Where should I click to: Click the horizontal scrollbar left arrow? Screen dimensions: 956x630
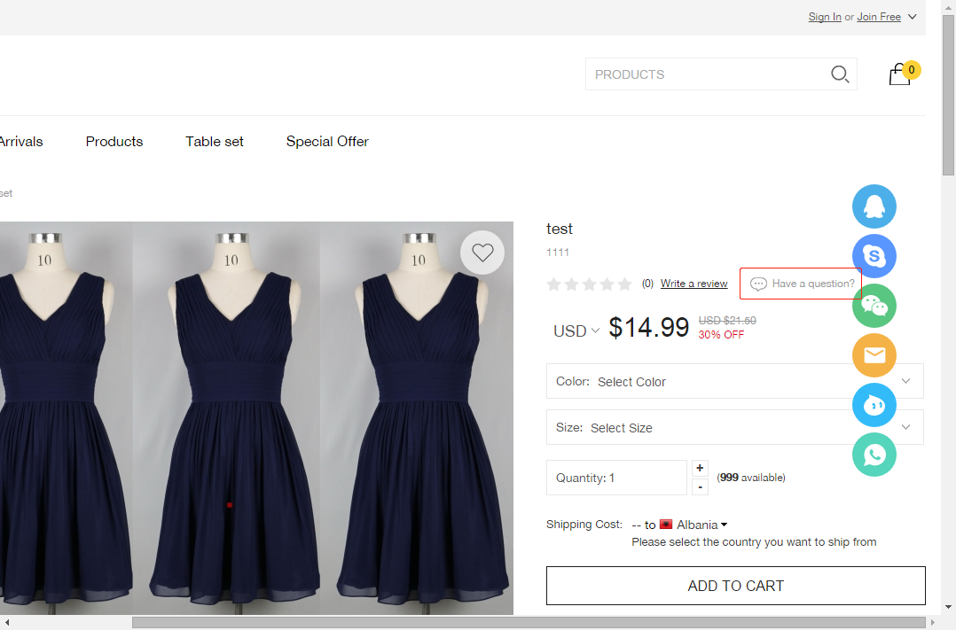(7, 622)
